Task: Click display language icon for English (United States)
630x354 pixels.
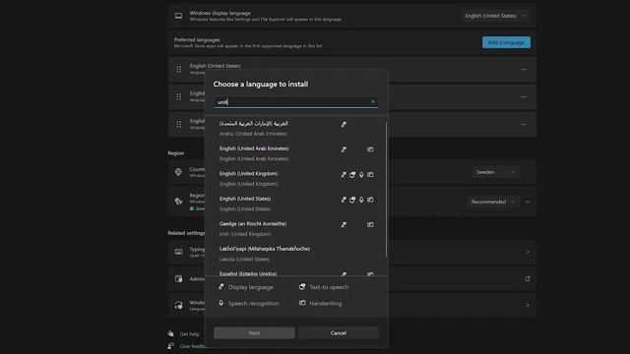Action: [x=344, y=200]
